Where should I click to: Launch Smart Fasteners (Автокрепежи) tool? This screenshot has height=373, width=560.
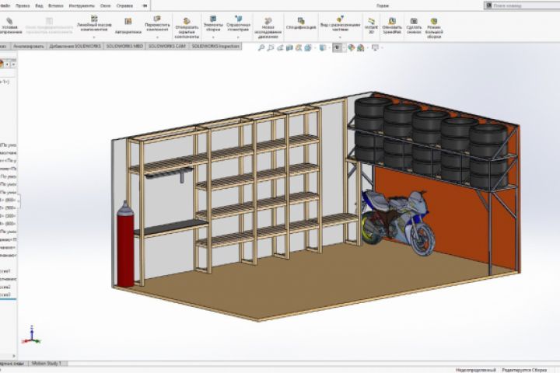coord(128,26)
